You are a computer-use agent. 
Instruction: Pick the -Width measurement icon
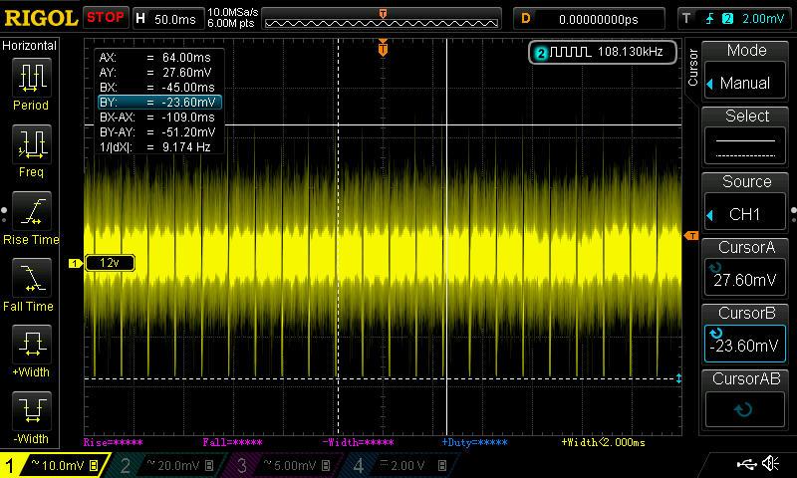click(31, 414)
